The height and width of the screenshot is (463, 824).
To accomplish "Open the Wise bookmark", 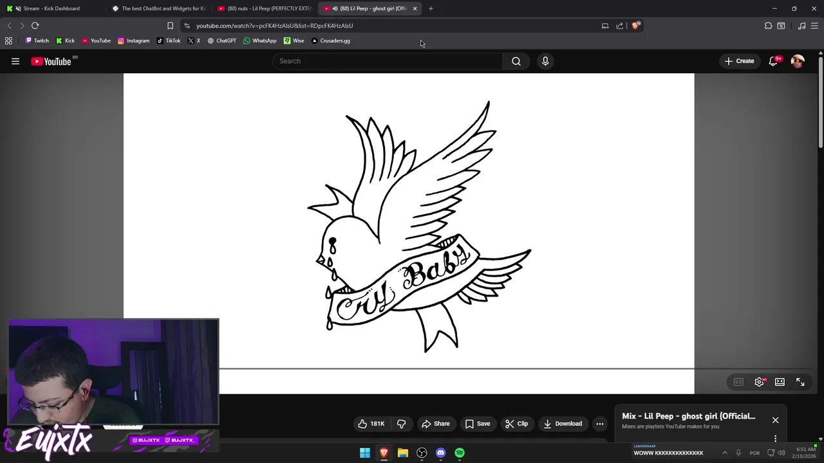I will pyautogui.click(x=294, y=41).
